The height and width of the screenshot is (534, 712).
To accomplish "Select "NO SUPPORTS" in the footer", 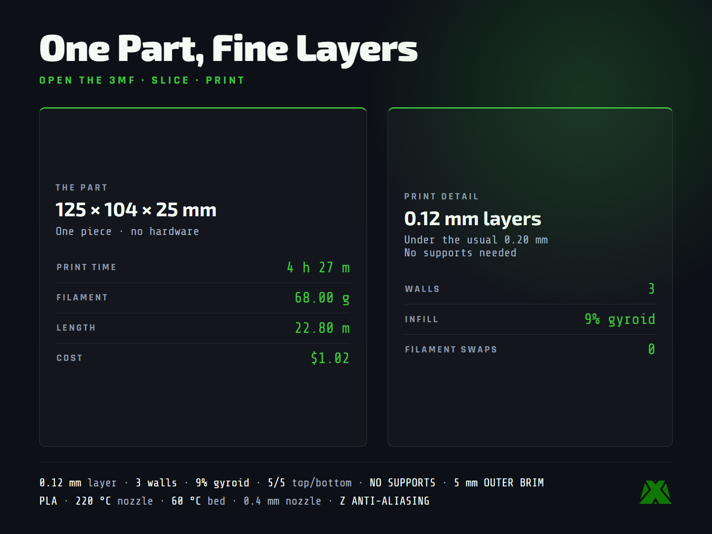I will click(x=403, y=483).
